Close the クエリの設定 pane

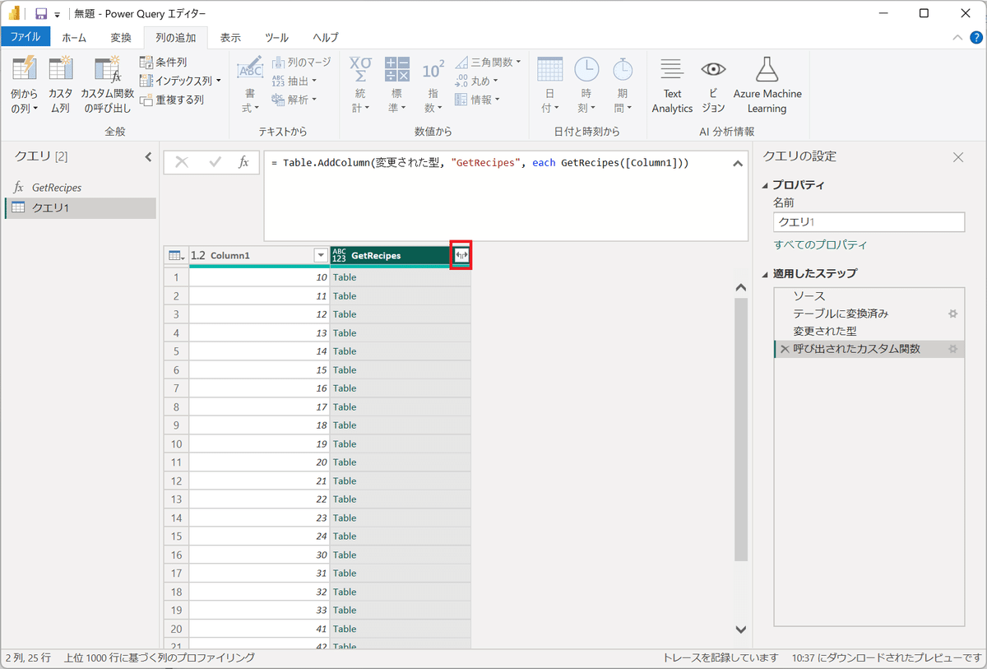click(957, 157)
